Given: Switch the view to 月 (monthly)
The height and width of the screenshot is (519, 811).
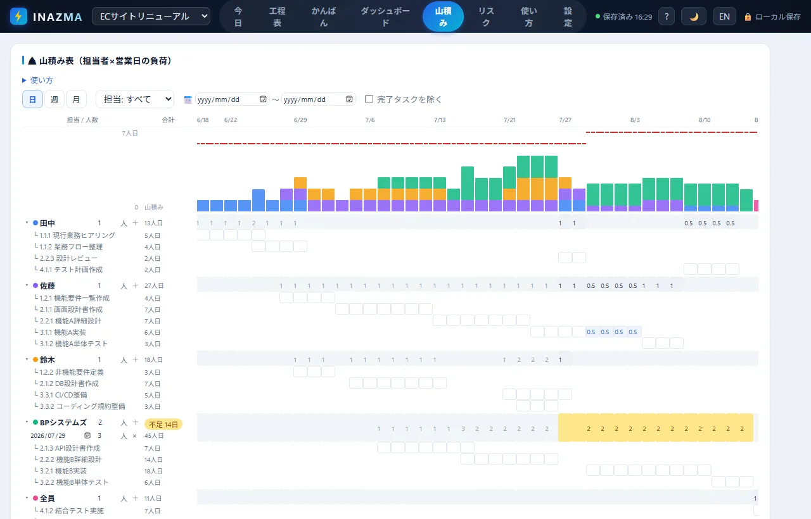Looking at the screenshot, I should 76,99.
